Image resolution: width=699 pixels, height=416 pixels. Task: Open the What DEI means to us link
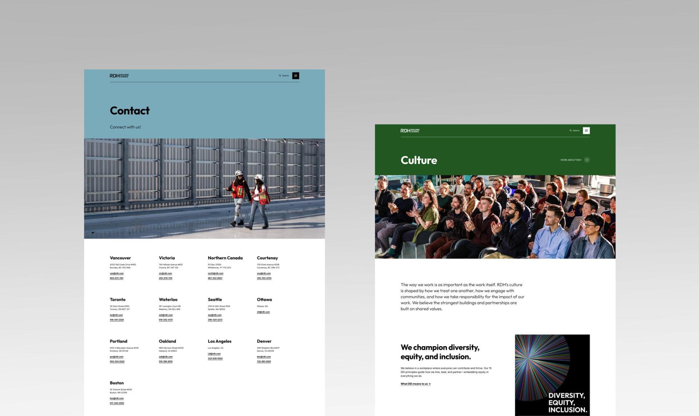point(415,384)
